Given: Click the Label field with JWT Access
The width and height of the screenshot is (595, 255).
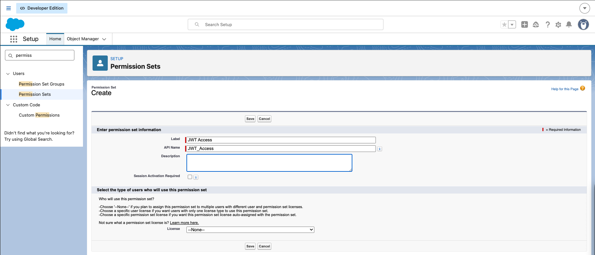Looking at the screenshot, I should click(x=281, y=140).
